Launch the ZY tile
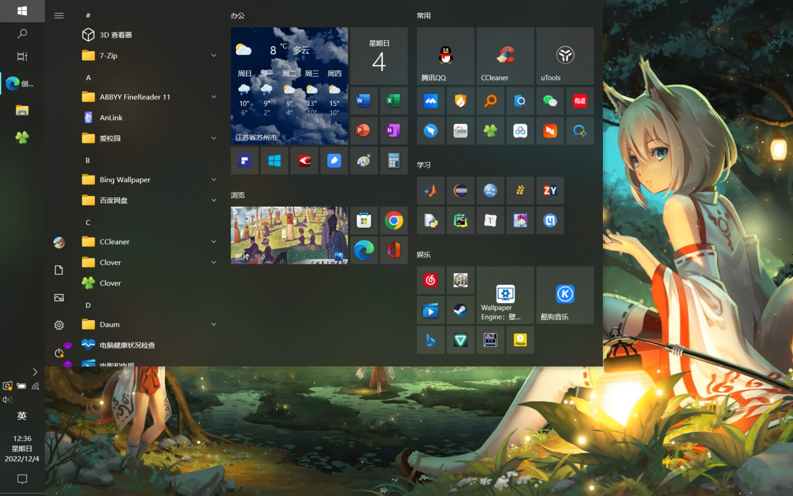 tap(550, 190)
